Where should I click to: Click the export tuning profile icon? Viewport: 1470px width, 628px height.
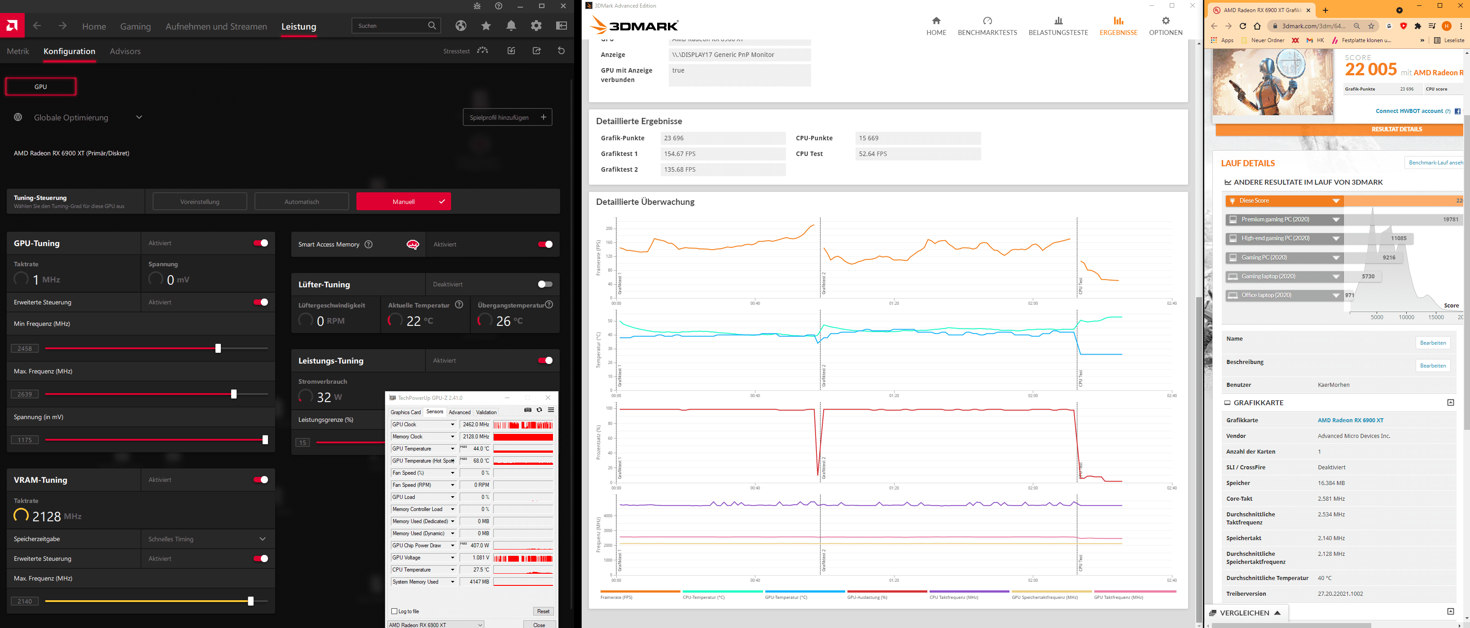[537, 51]
